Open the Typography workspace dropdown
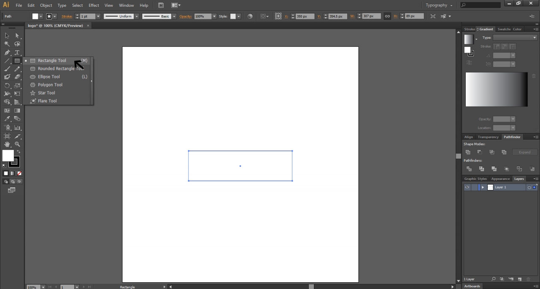The image size is (540, 289). 439,5
